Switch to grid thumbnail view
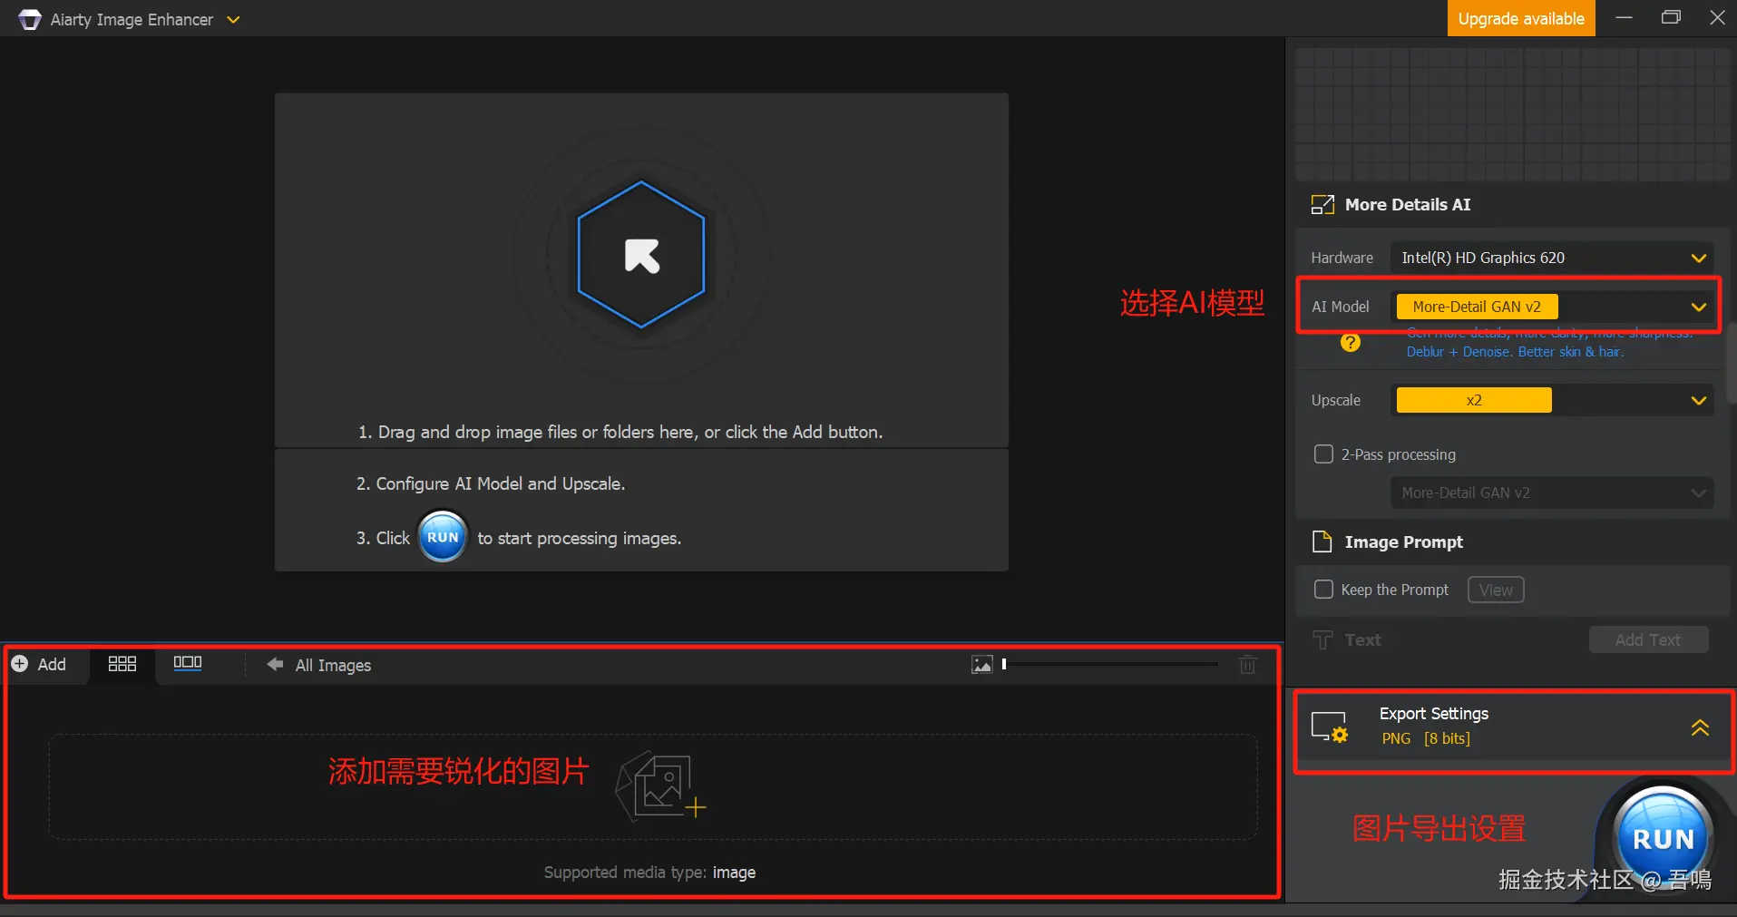The image size is (1737, 917). [x=122, y=664]
